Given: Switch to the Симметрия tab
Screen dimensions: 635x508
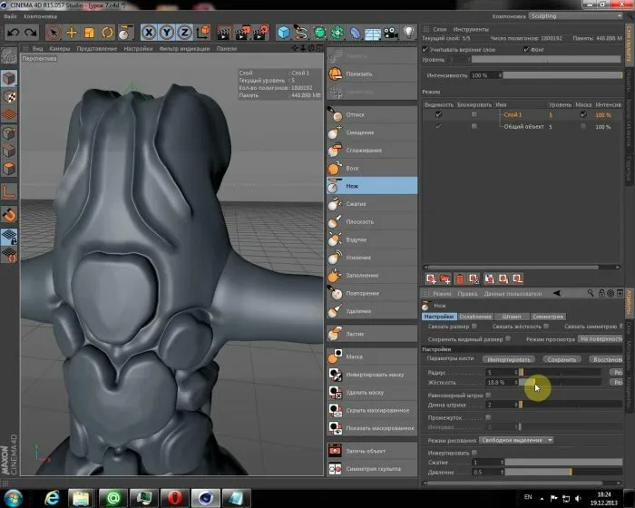Looking at the screenshot, I should pyautogui.click(x=548, y=316).
